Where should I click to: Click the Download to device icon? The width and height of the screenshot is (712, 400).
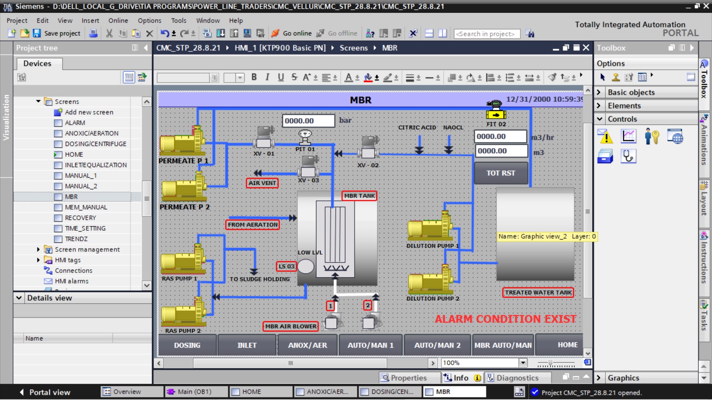[x=221, y=33]
